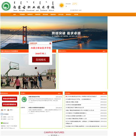Click the green chat bubble icon beside 联系方式
The image size is (136, 136).
(2, 123)
